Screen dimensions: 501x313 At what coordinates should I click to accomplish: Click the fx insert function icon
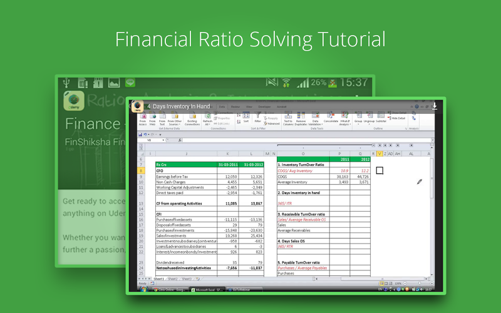click(180, 140)
